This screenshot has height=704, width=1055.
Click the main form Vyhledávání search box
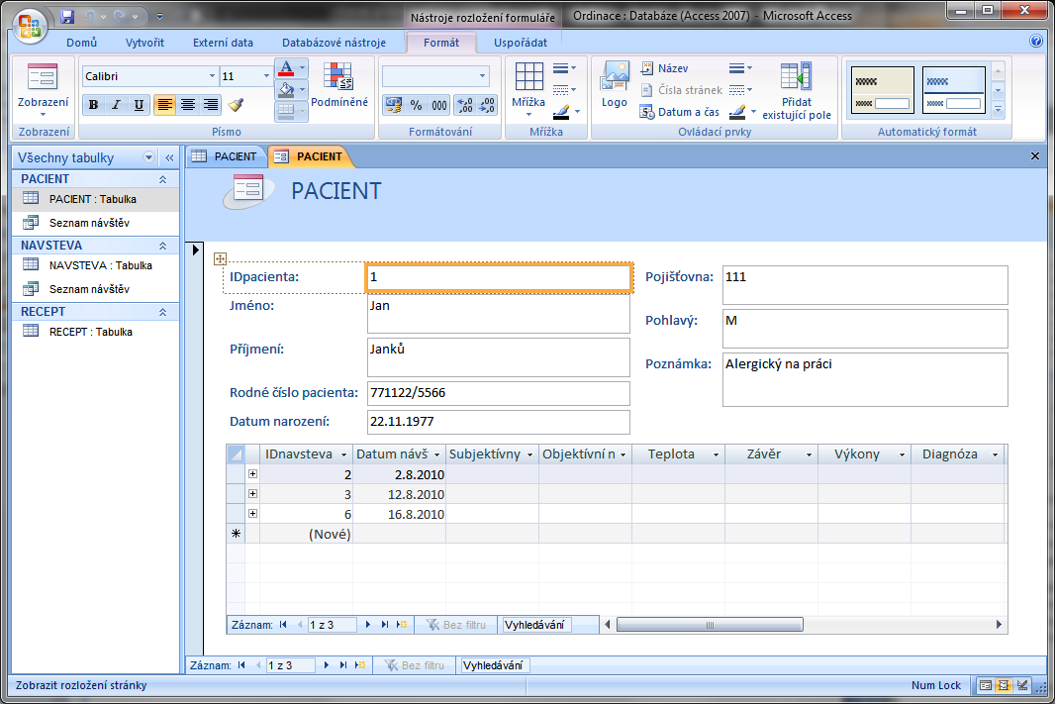coord(495,665)
